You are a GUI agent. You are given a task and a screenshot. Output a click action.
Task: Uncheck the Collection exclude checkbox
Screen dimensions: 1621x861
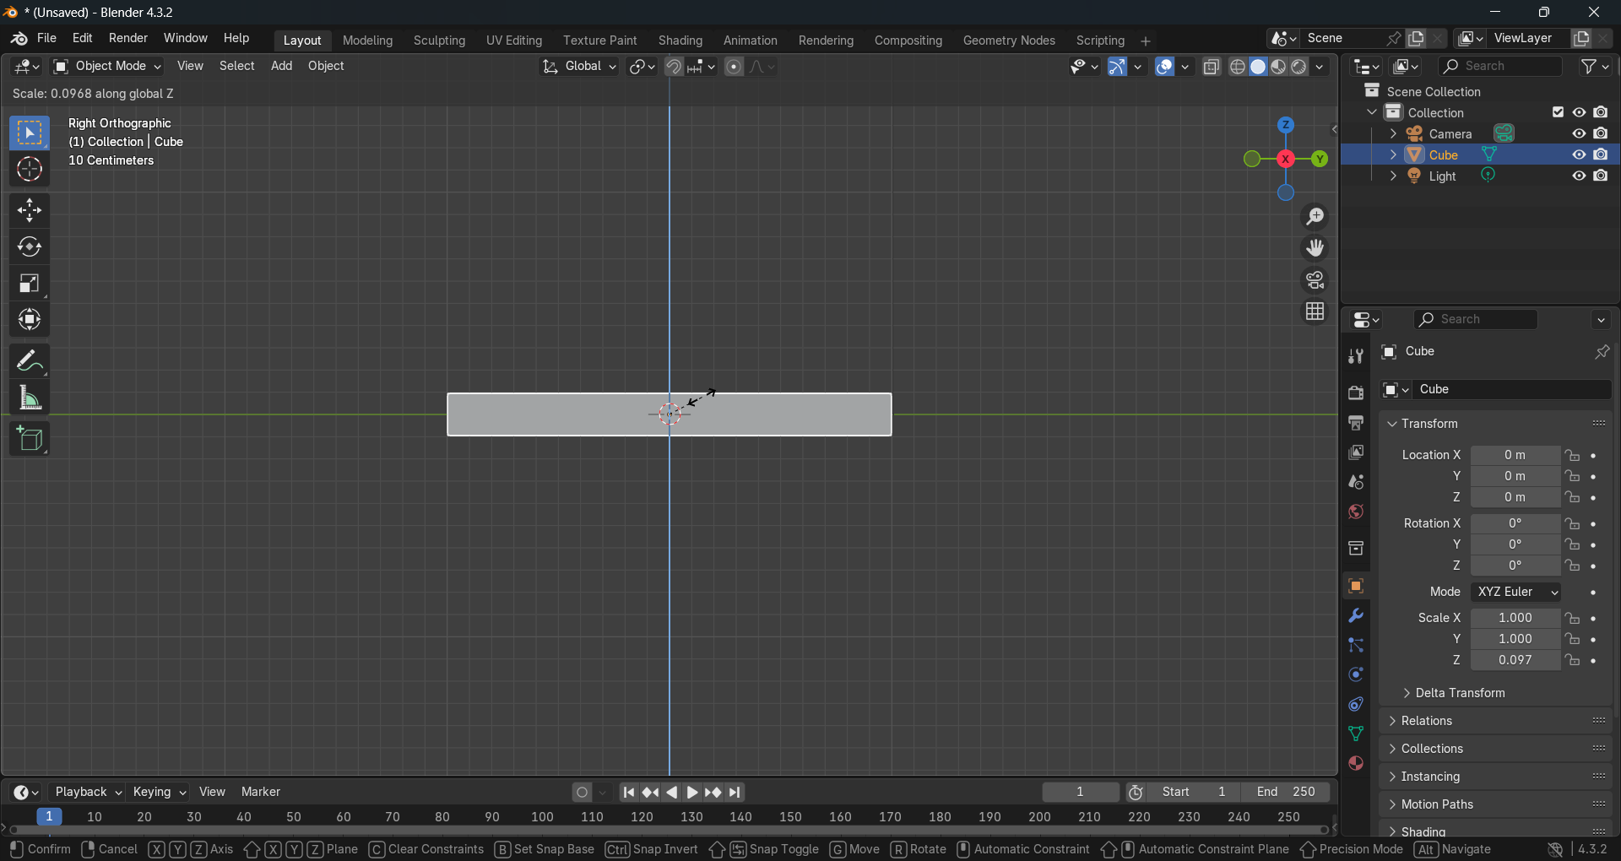pos(1558,112)
